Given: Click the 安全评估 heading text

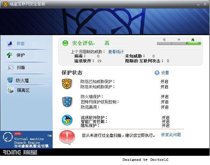Looking at the screenshot, I should tap(83, 43).
